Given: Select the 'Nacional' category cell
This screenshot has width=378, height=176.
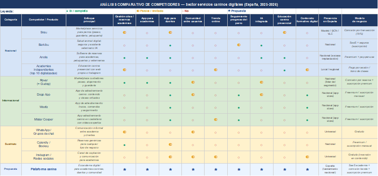Looking at the screenshot, I should pos(11,51).
